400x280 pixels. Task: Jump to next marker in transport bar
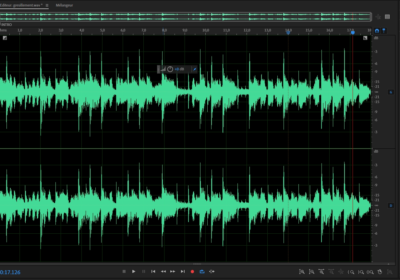183,272
